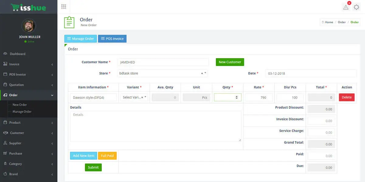Click the New Customer button
Image resolution: width=365 pixels, height=182 pixels.
click(x=230, y=62)
